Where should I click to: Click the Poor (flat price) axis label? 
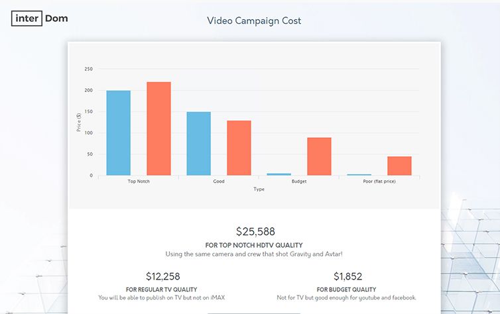tap(379, 181)
